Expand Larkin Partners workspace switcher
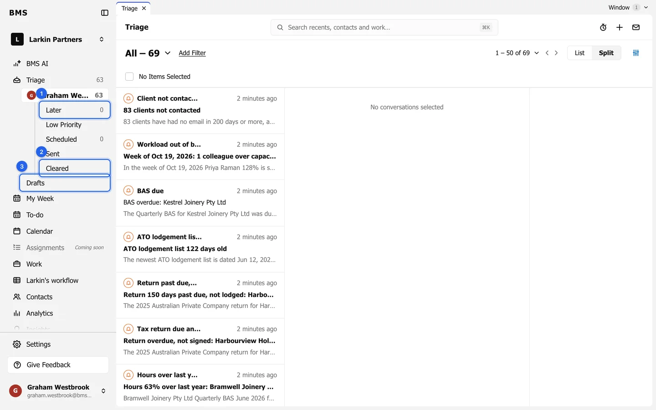This screenshot has height=410, width=656. click(102, 39)
